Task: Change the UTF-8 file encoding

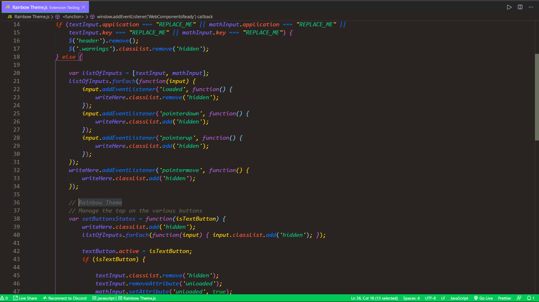Action: pos(430,298)
